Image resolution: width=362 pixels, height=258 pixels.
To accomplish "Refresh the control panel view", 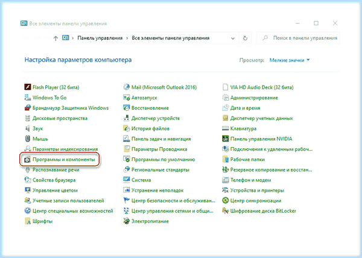I will tap(245, 38).
